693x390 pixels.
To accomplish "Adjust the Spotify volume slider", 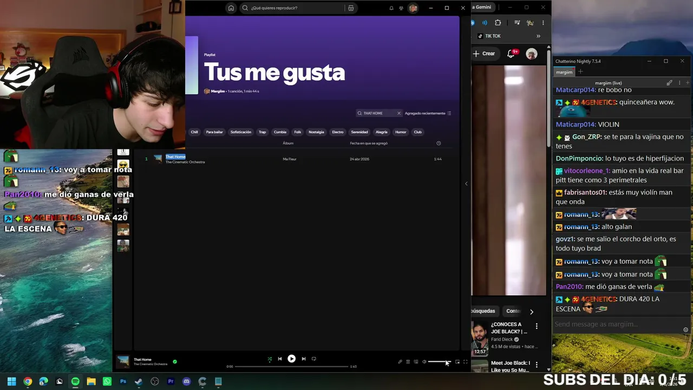I will click(439, 362).
